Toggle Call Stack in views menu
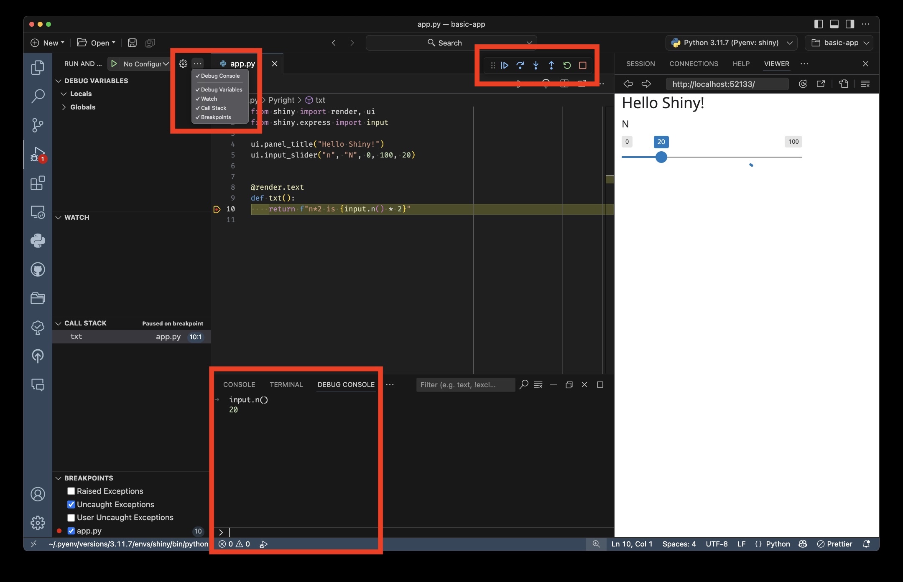 pos(220,108)
